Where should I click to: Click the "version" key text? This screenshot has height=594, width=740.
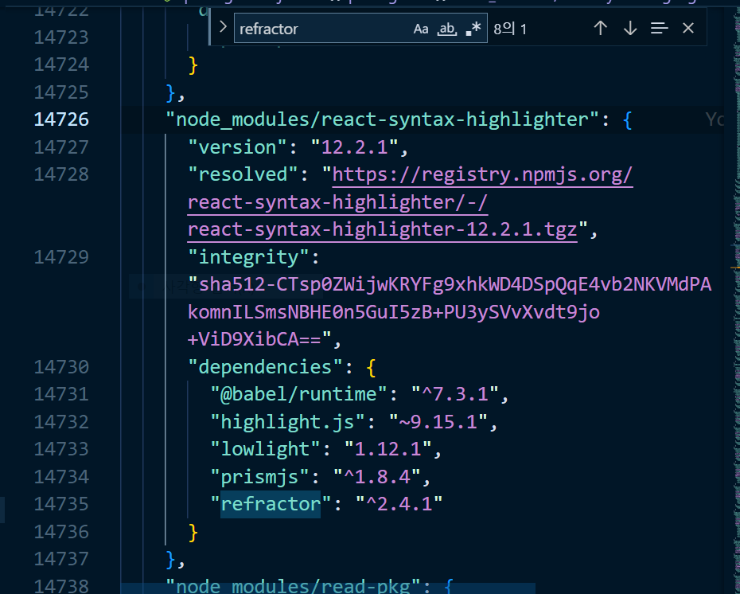pos(238,147)
